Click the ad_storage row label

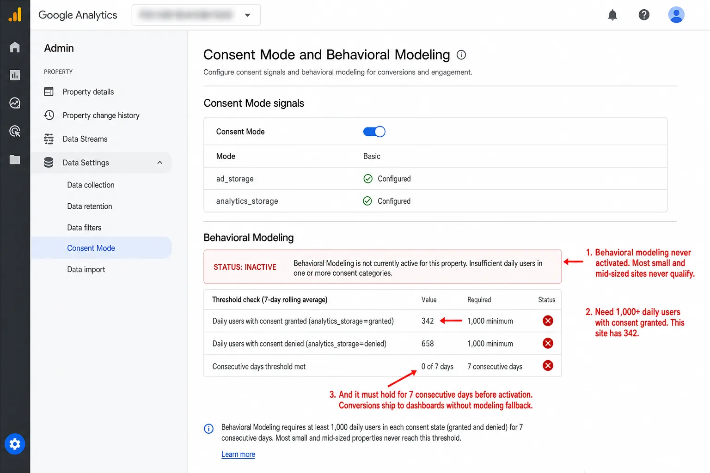[x=235, y=179]
